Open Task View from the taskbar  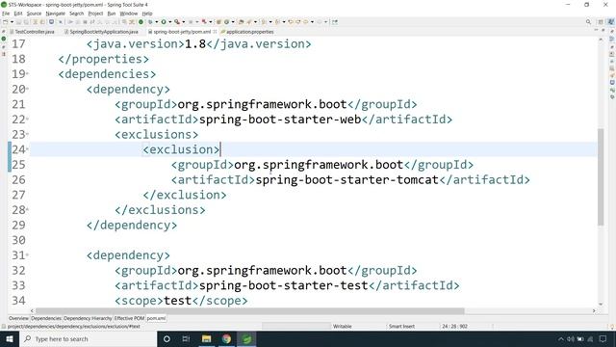click(x=186, y=338)
